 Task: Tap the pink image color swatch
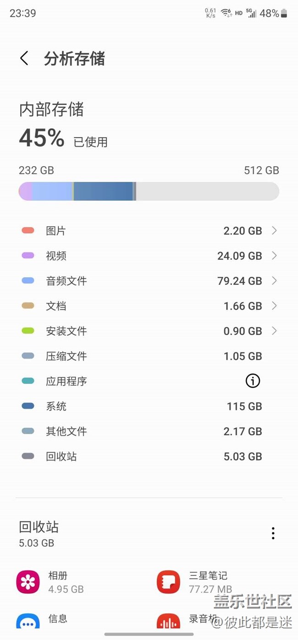click(x=28, y=230)
